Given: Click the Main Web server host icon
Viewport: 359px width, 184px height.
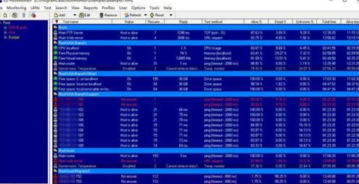Looking at the screenshot, I should tap(55, 38).
